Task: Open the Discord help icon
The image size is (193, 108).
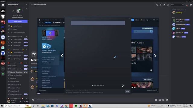Action: pos(191,5)
